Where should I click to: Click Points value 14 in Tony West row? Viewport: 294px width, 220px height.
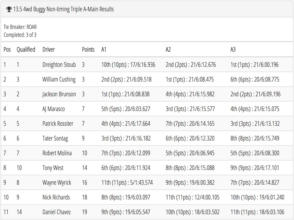(85, 168)
